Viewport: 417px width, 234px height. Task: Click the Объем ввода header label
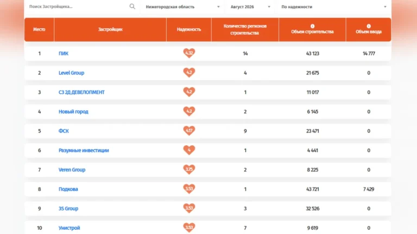[369, 32]
